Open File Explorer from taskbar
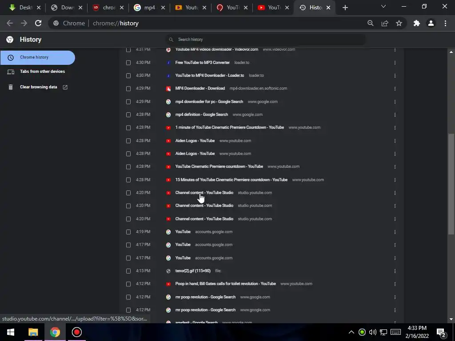This screenshot has height=341, width=455. pos(33,332)
